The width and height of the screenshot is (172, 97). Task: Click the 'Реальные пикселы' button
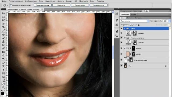pos(42,5)
